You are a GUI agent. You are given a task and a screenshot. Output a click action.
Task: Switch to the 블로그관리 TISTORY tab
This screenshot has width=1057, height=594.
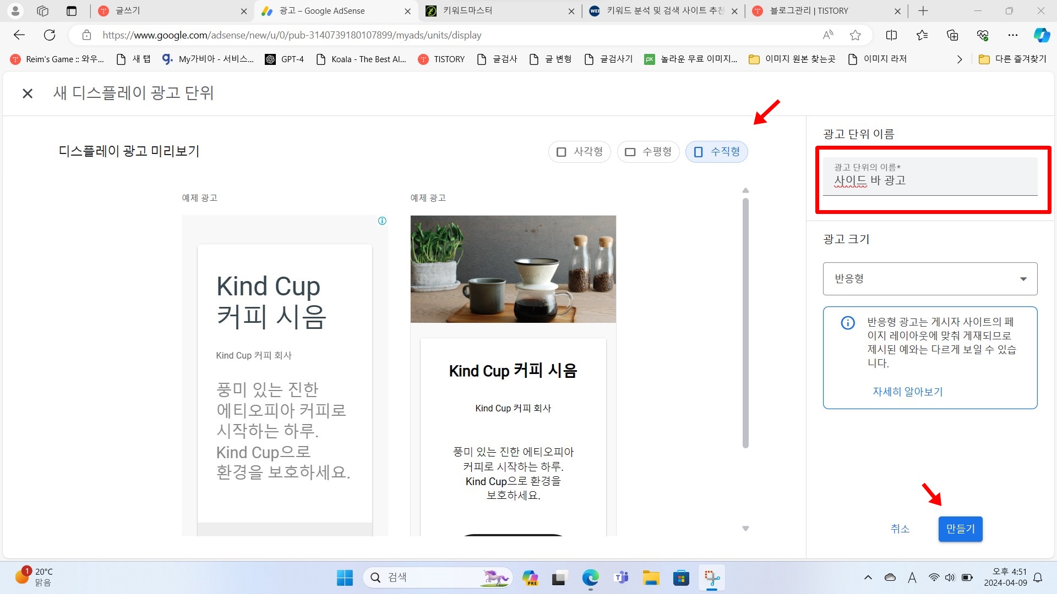pos(826,11)
